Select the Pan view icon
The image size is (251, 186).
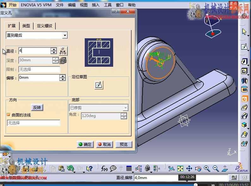189,169
